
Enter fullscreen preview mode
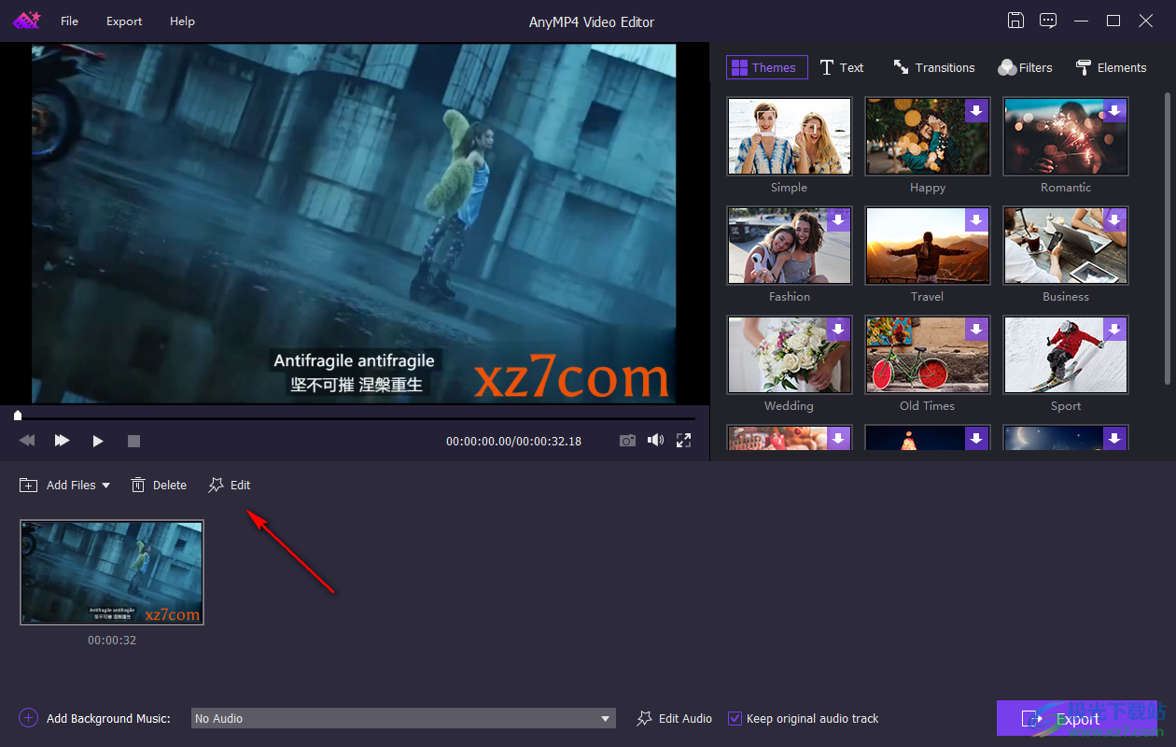point(683,440)
